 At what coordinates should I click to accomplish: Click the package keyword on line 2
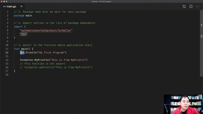[x=19, y=16]
